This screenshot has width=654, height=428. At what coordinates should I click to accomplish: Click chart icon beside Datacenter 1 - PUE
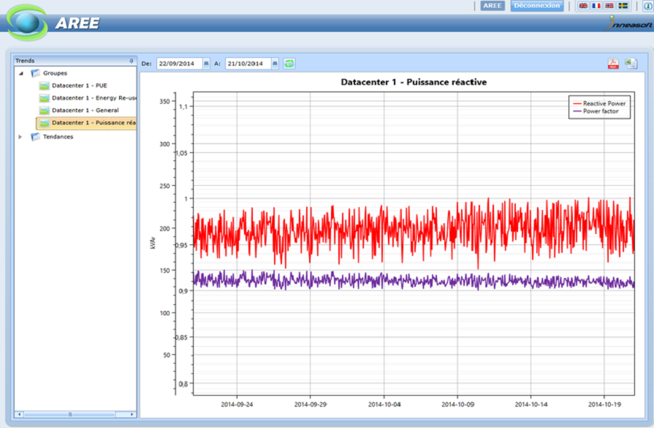click(x=45, y=86)
